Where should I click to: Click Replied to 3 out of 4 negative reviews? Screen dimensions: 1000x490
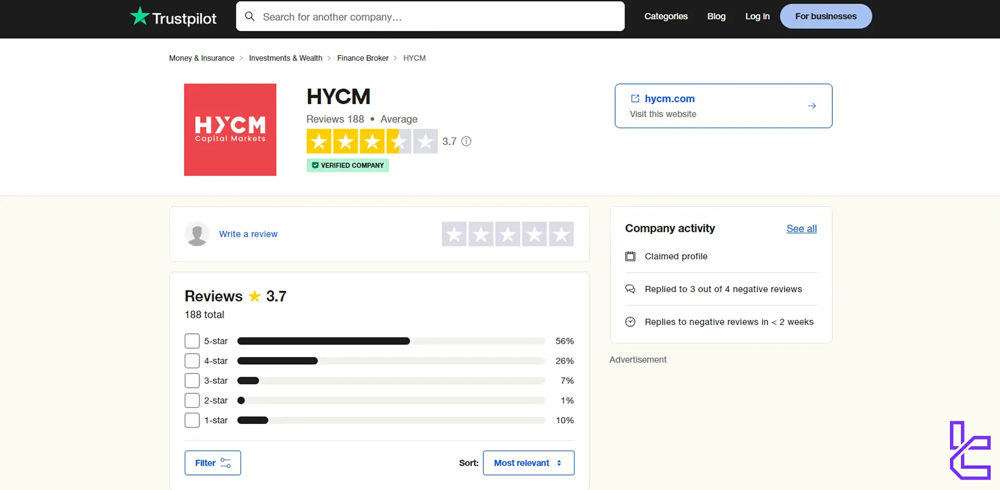click(x=723, y=289)
